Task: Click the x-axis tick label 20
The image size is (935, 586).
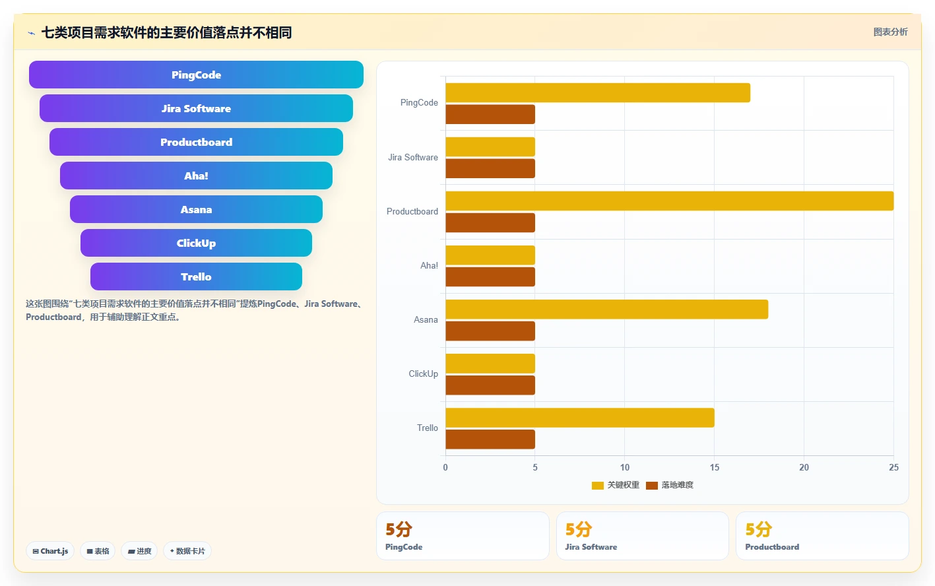Action: point(804,467)
